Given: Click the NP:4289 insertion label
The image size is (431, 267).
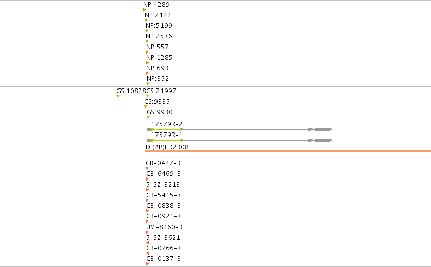Looking at the screenshot, I should point(156,5).
